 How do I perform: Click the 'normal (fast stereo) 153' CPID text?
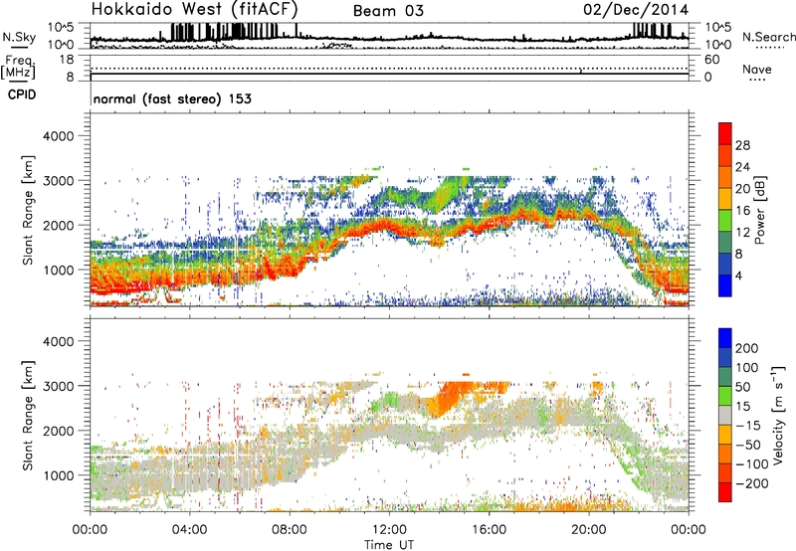(172, 98)
